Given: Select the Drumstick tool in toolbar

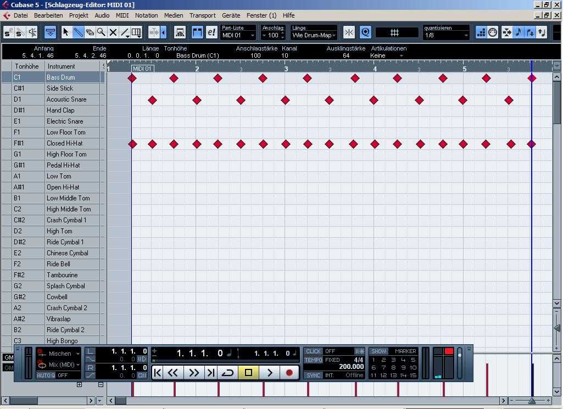Looking at the screenshot, I should [78, 33].
